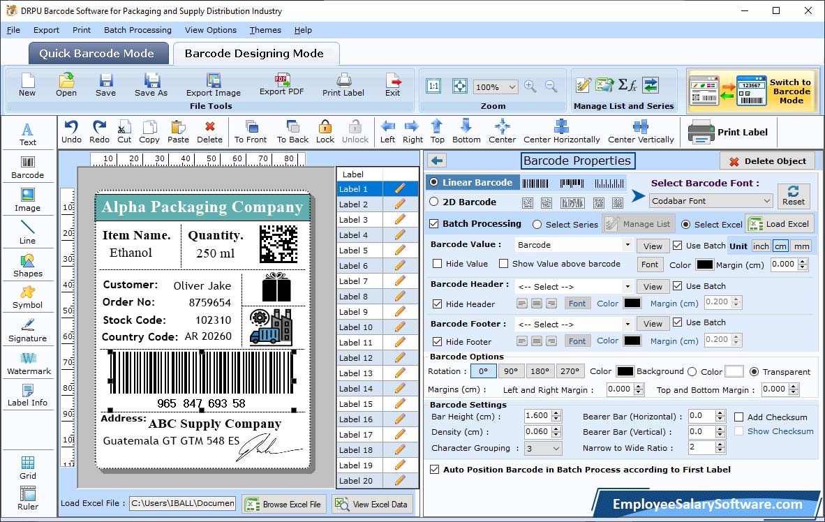Enable Show Value above barcode

[503, 264]
